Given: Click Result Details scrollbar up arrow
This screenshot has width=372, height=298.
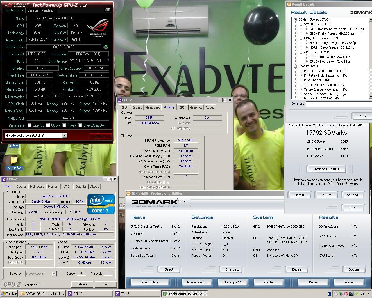Looking at the screenshot, I should [x=371, y=19].
